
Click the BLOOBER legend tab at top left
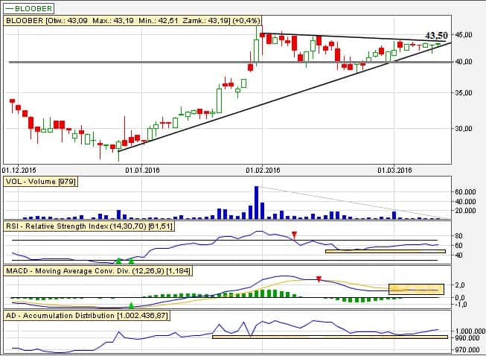tap(29, 9)
